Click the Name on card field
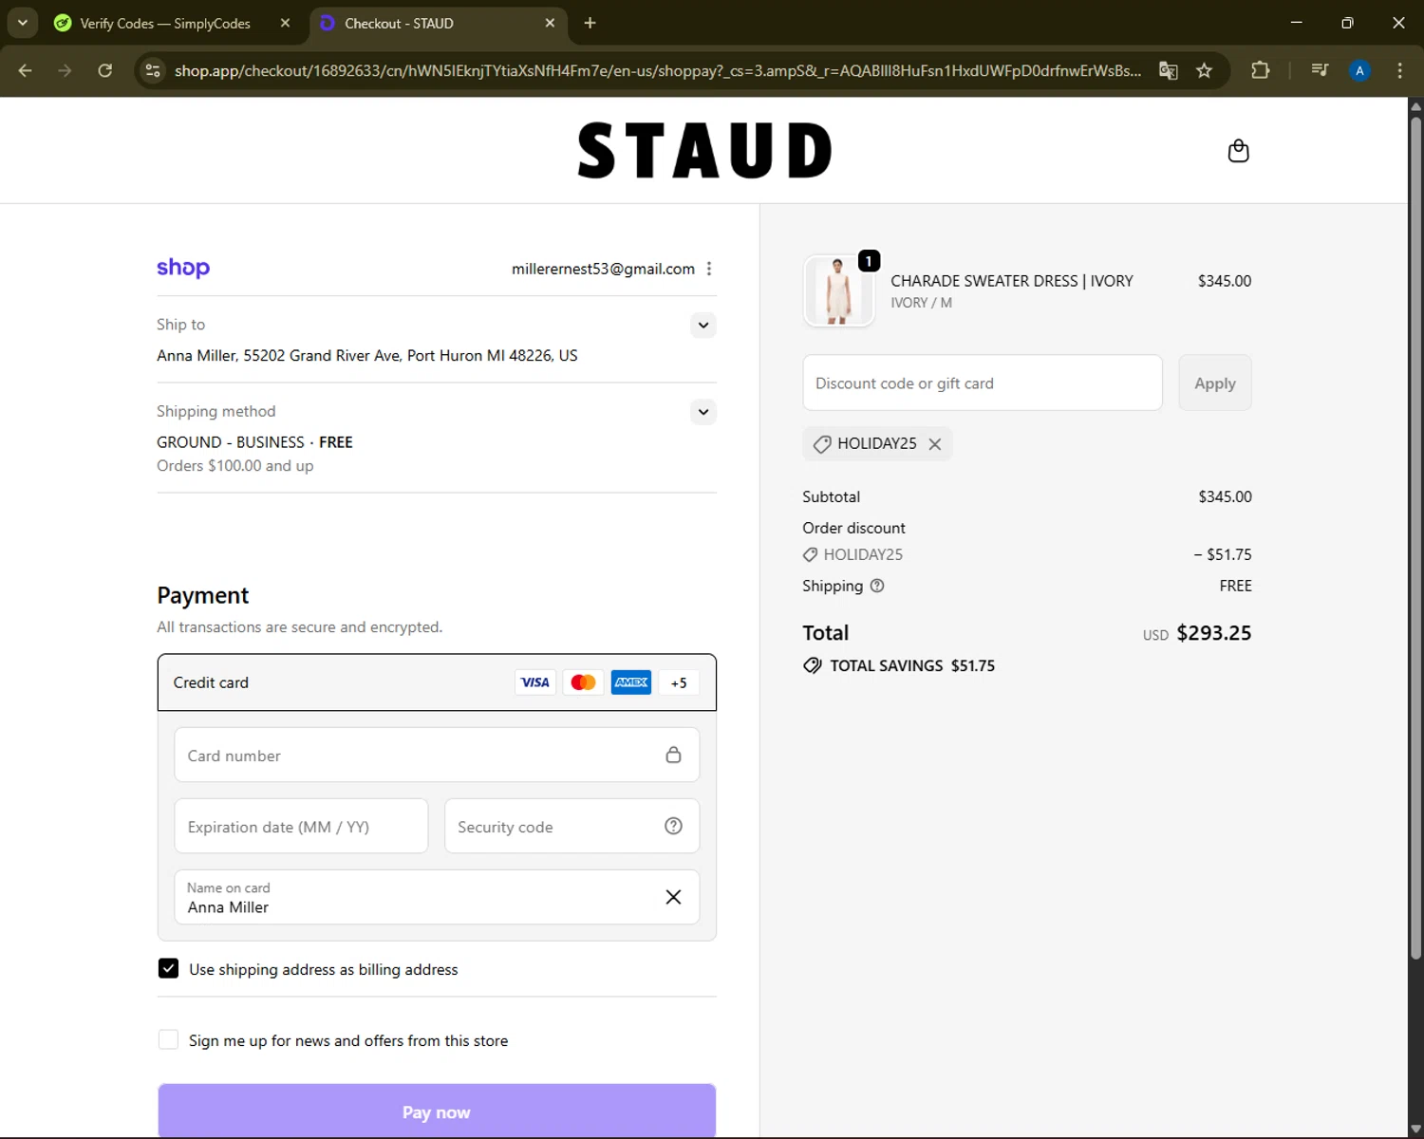Viewport: 1424px width, 1139px height. pyautogui.click(x=437, y=897)
